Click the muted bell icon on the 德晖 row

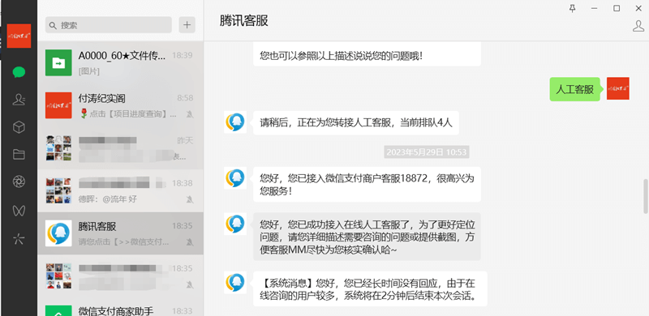pos(190,199)
